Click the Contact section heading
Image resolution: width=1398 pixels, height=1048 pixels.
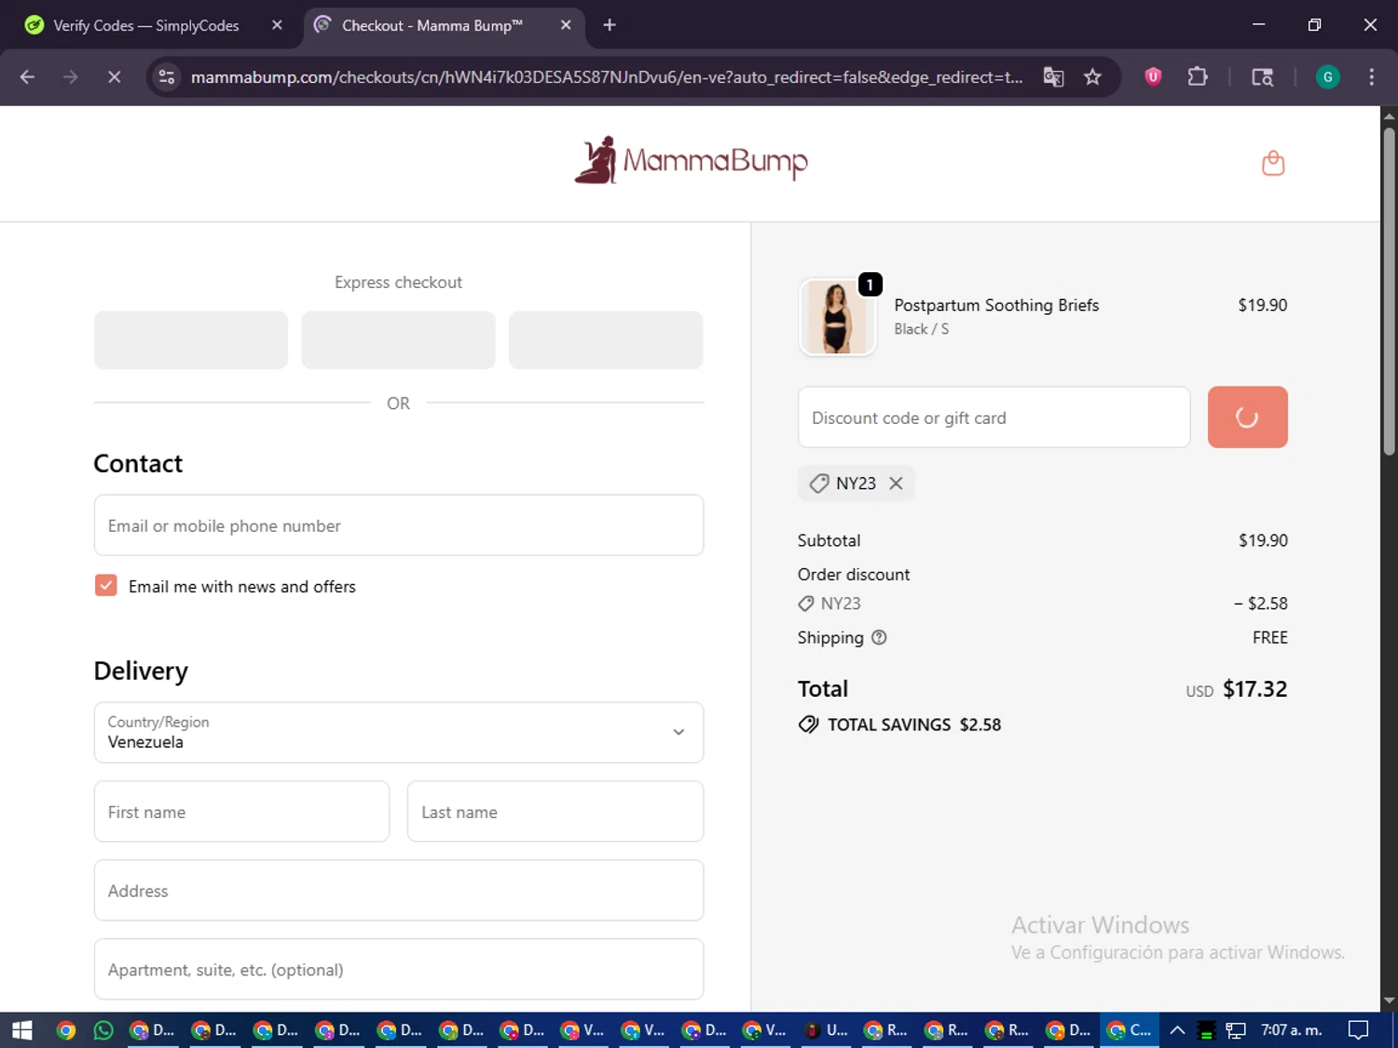pyautogui.click(x=138, y=464)
